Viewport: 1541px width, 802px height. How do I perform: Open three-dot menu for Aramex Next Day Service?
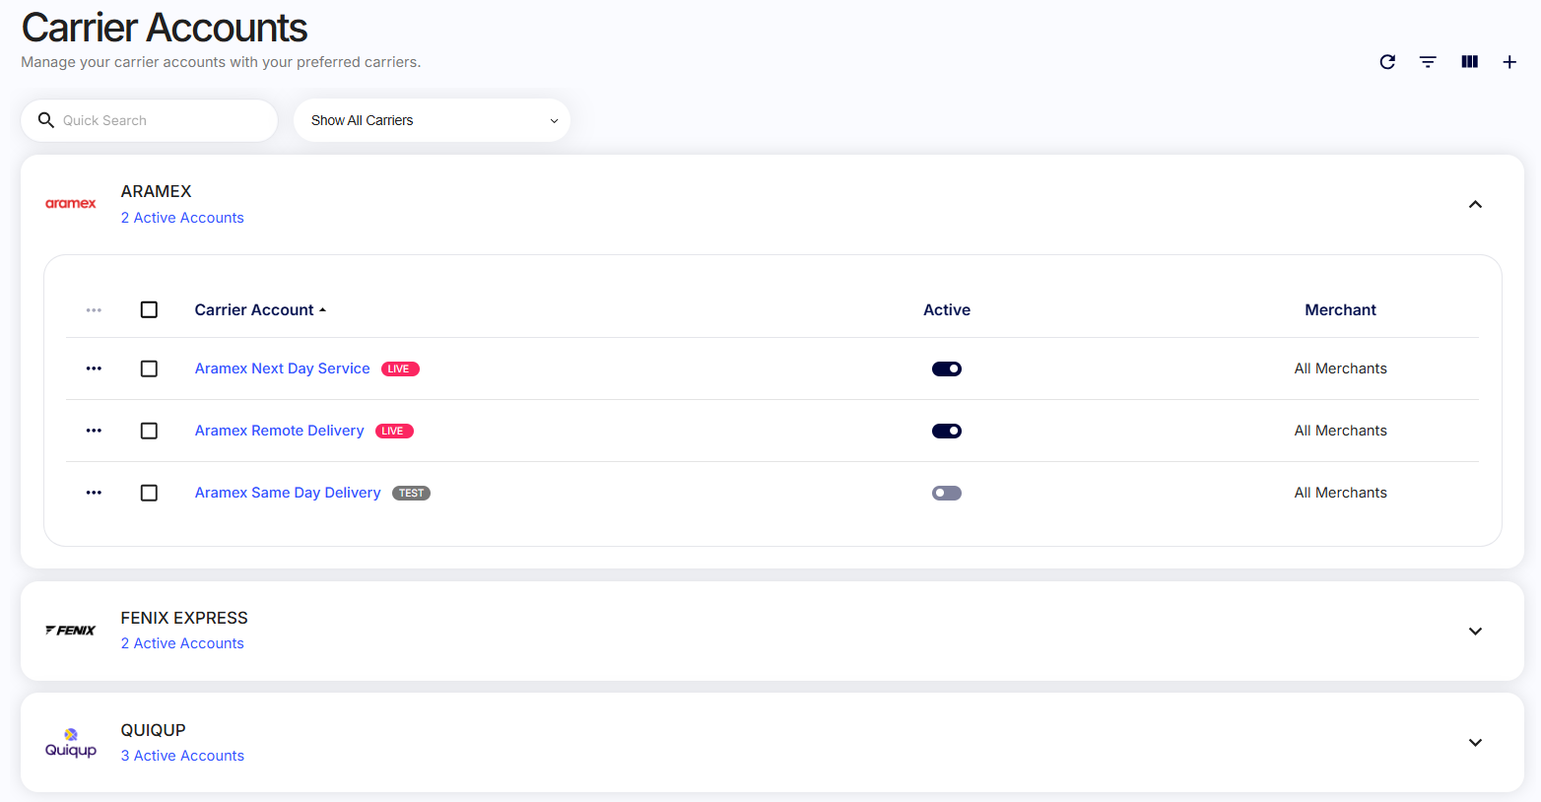94,368
